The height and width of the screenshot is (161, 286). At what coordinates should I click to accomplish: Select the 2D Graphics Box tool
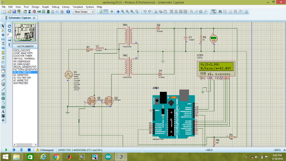tap(3, 94)
